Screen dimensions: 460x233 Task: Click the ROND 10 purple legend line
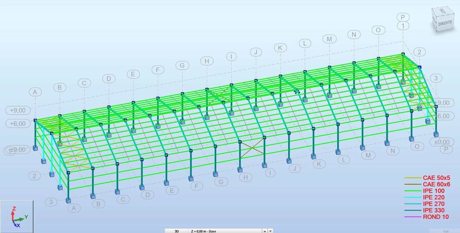[413, 217]
